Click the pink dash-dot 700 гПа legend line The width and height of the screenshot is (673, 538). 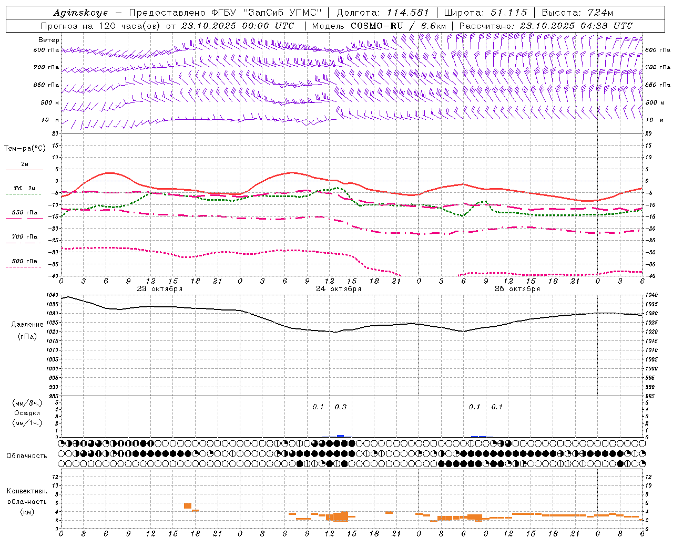pyautogui.click(x=23, y=243)
